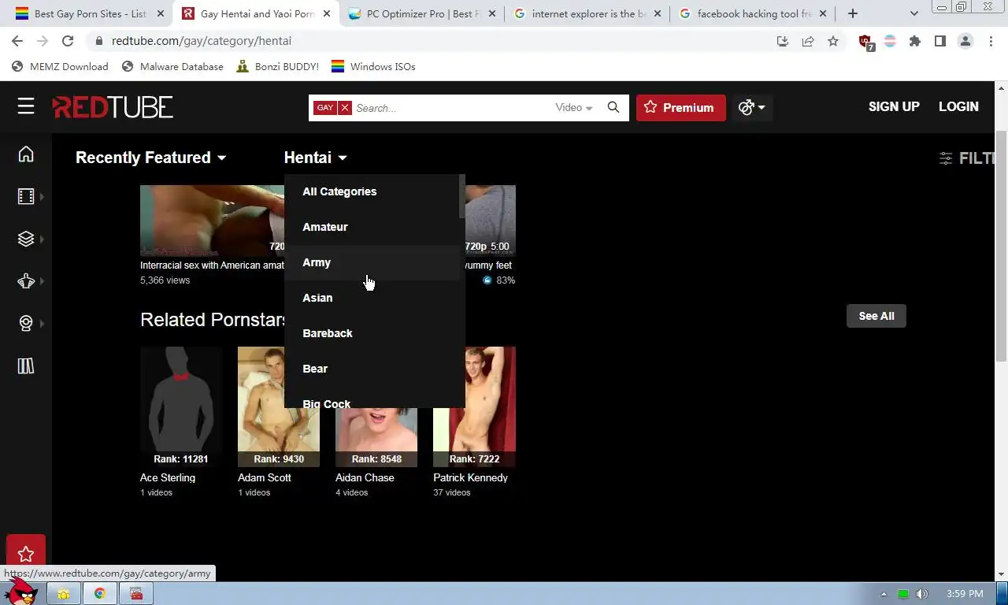Viewport: 1008px width, 605px height.
Task: Open MEMZ Download bookmark
Action: coord(60,66)
